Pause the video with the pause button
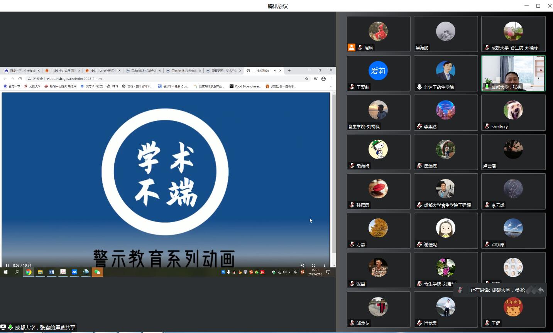 point(7,265)
